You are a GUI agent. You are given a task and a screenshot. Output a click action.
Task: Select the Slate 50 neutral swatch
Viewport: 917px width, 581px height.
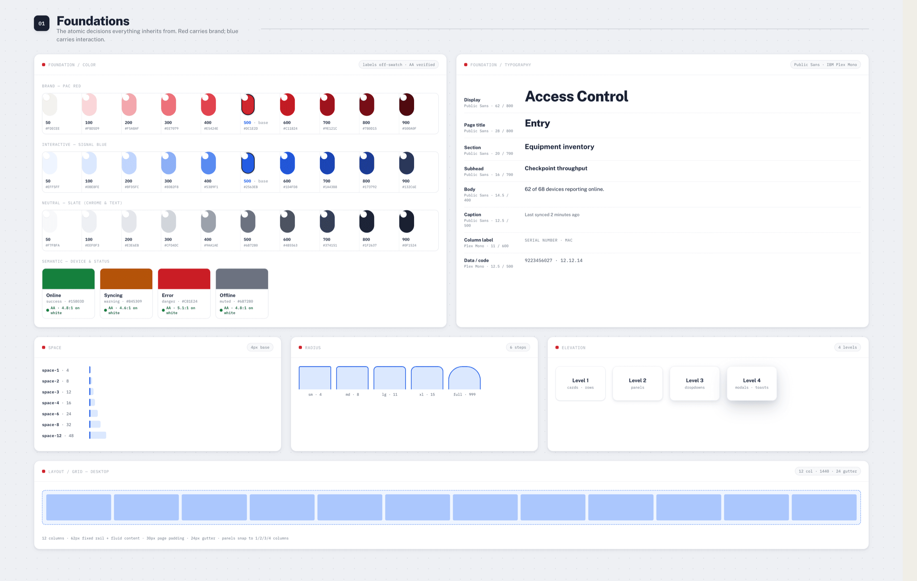pyautogui.click(x=50, y=221)
